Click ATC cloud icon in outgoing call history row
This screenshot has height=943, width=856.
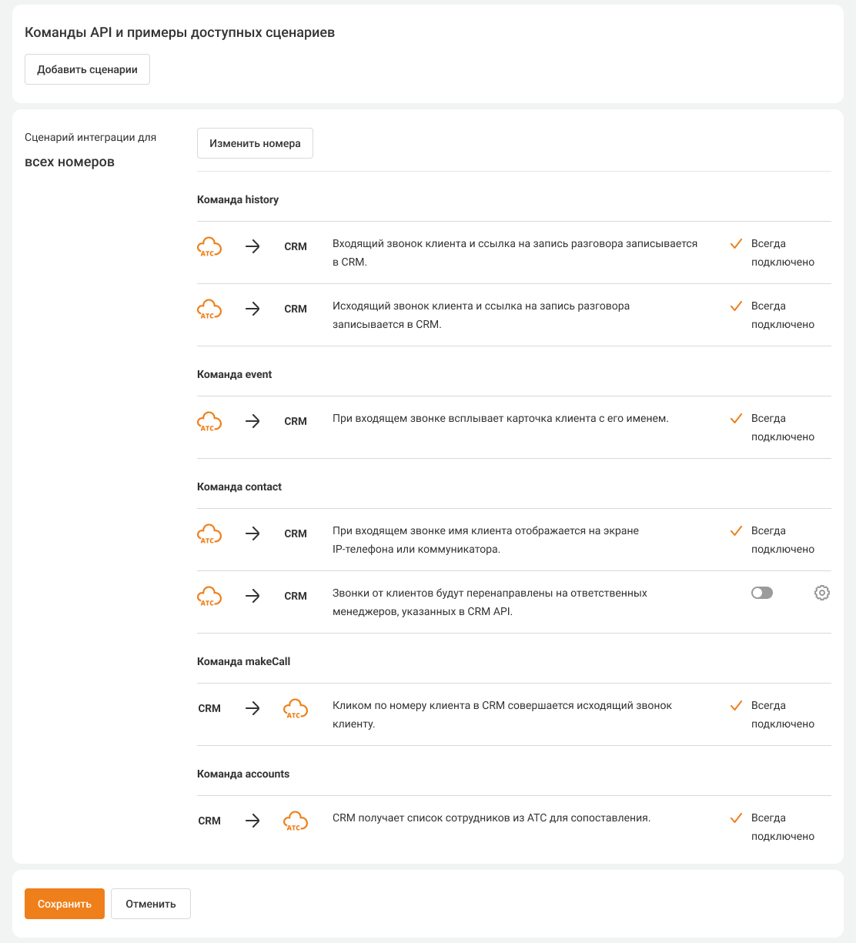(209, 309)
